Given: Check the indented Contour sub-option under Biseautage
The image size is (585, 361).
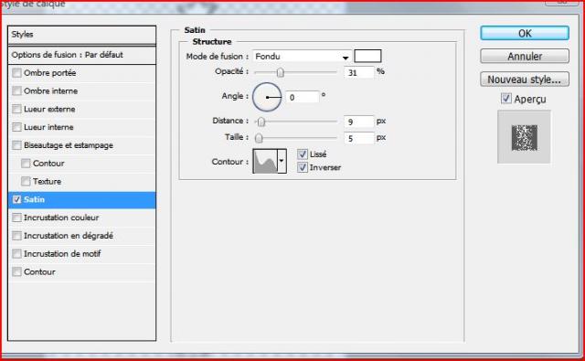Looking at the screenshot, I should (x=26, y=163).
